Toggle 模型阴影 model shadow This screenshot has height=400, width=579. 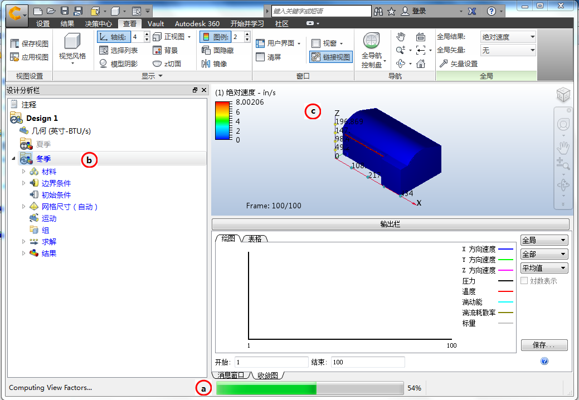click(x=119, y=64)
